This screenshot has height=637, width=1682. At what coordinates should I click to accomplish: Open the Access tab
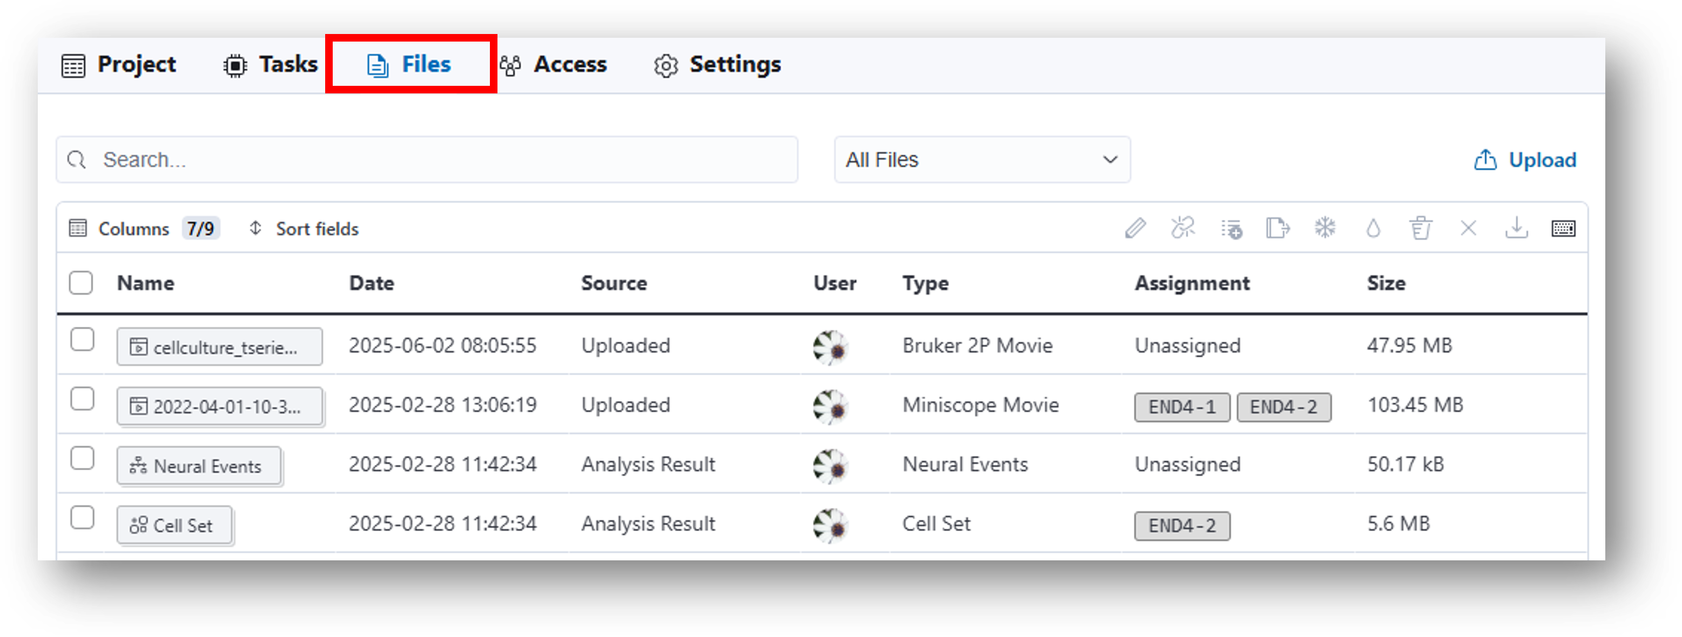554,65
